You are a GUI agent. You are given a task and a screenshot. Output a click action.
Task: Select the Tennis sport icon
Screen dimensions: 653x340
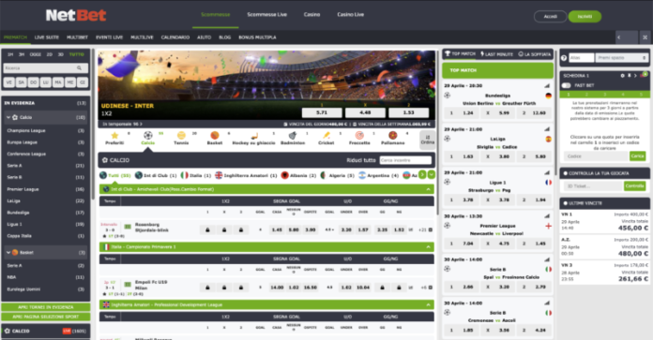pyautogui.click(x=181, y=135)
